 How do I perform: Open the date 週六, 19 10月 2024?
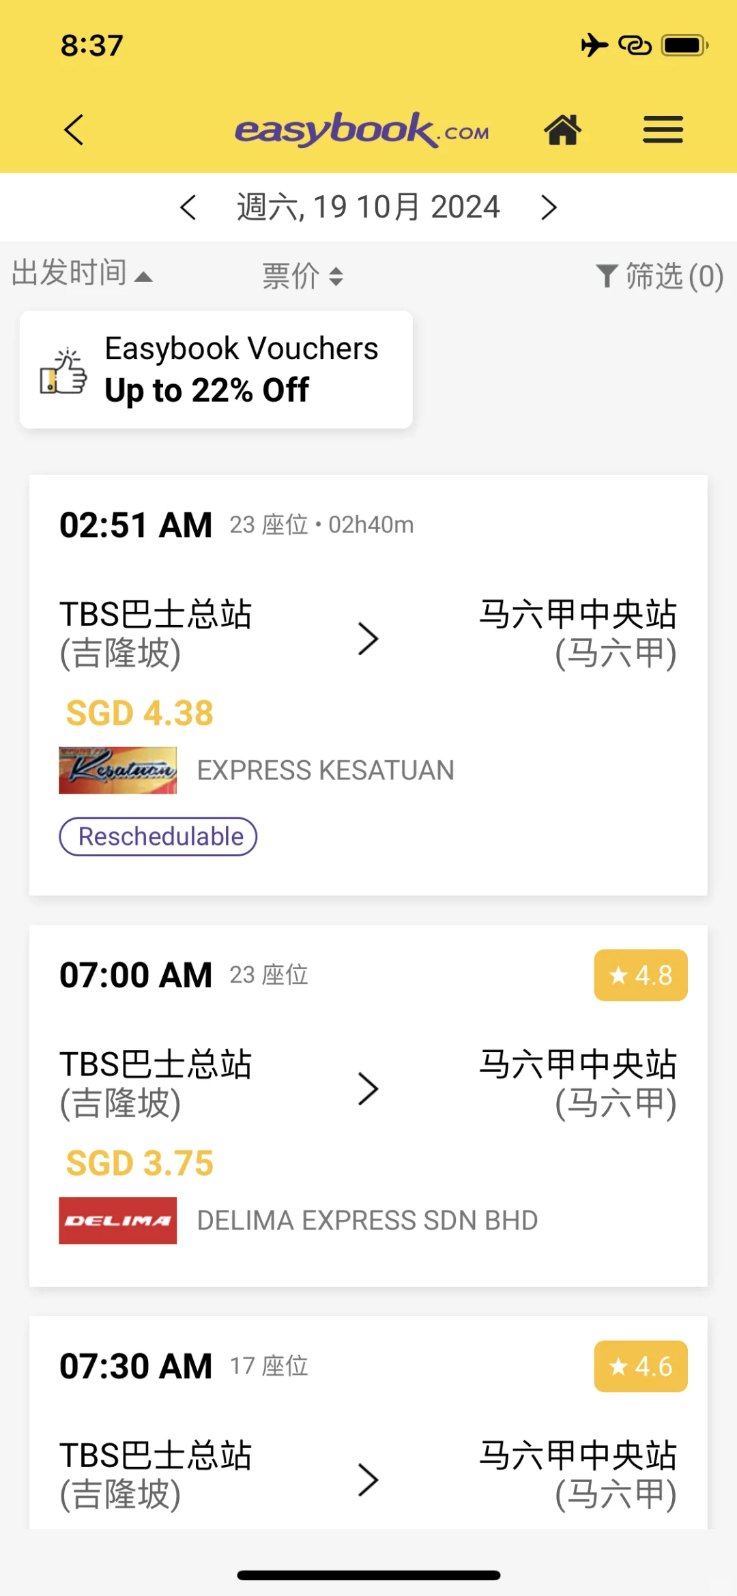coord(369,207)
